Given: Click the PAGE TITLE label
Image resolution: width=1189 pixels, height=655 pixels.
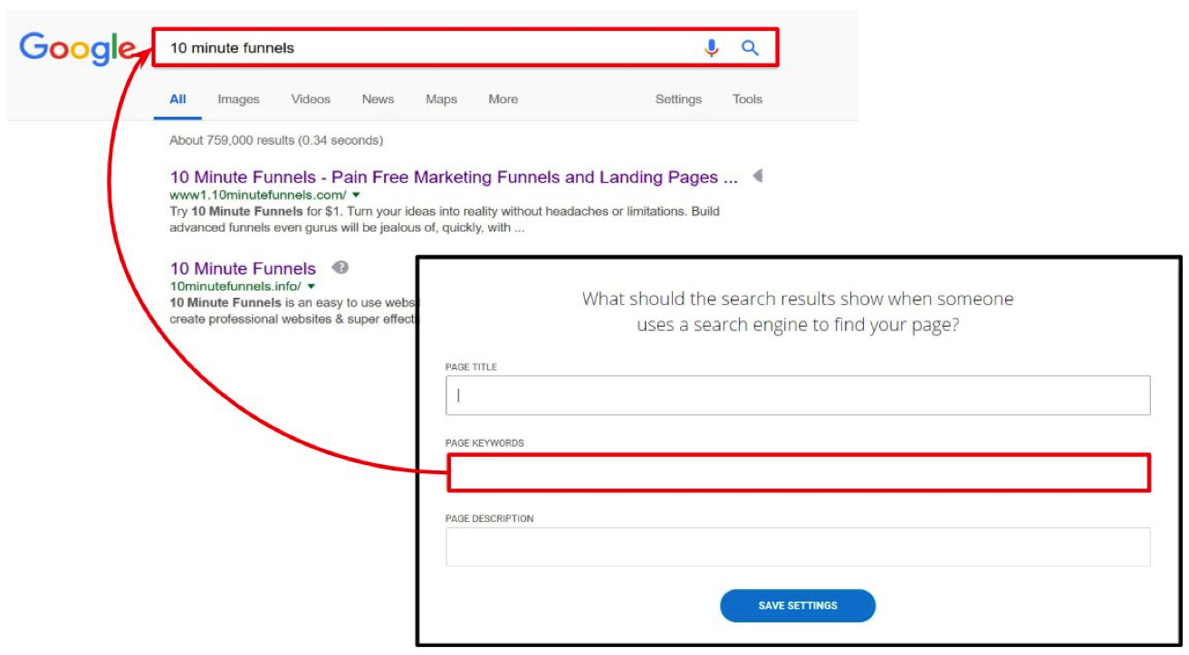Looking at the screenshot, I should [x=471, y=367].
